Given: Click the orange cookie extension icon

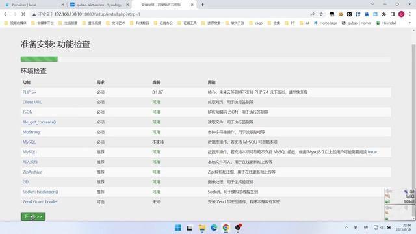Looking at the screenshot, I should tap(341, 14).
